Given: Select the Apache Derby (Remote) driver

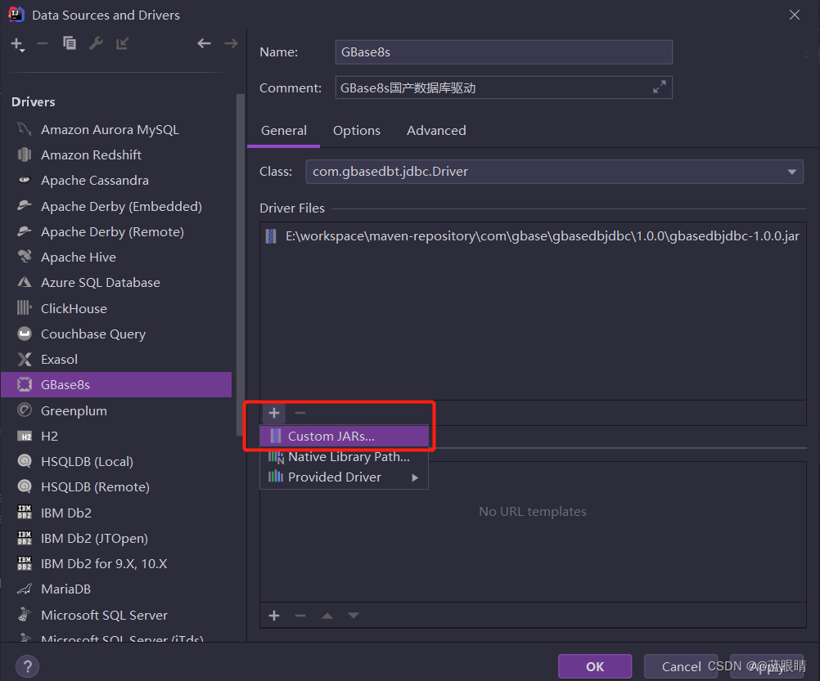Looking at the screenshot, I should pos(116,232).
